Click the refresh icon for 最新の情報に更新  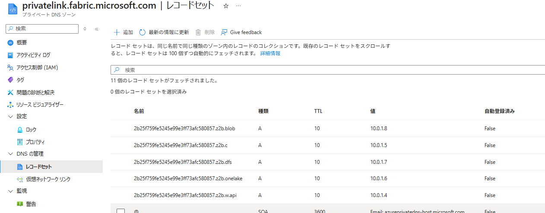tap(142, 32)
